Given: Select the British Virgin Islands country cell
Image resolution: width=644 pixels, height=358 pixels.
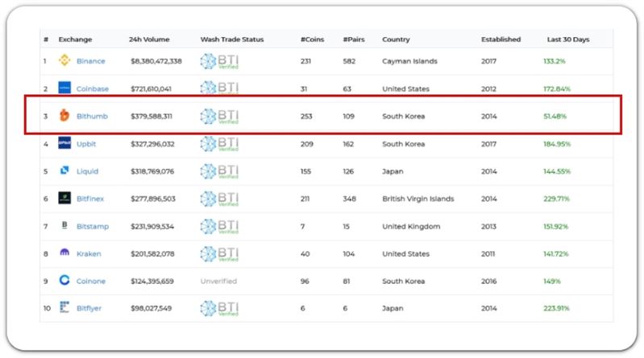Looking at the screenshot, I should 418,199.
